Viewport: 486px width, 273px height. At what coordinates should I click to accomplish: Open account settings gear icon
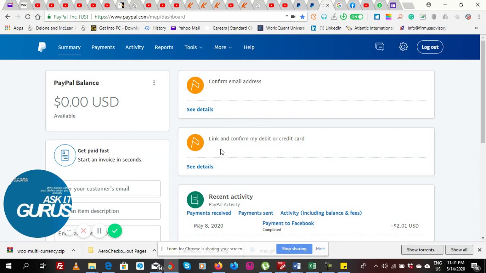pyautogui.click(x=403, y=47)
